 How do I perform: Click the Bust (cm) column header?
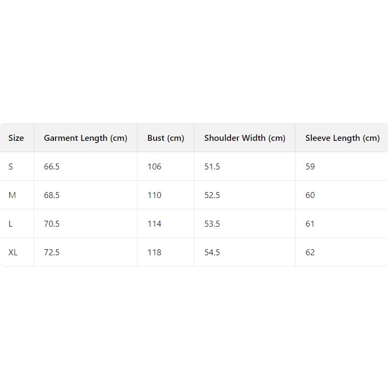click(x=166, y=138)
